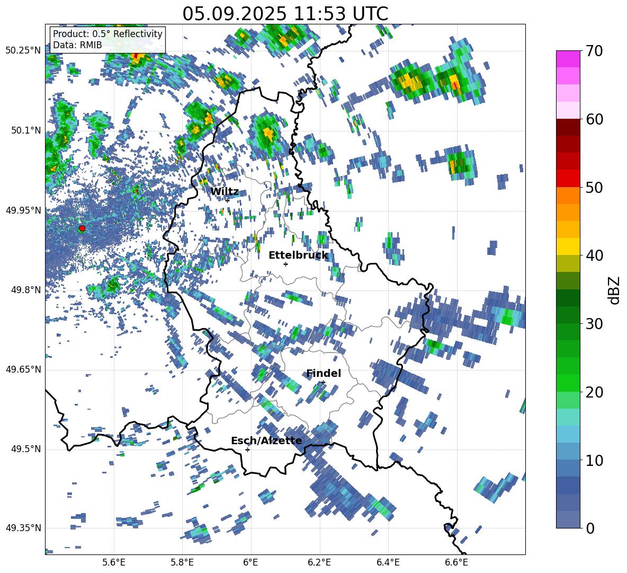
Task: Click the 6°E longitude tick label
Action: coord(250,562)
